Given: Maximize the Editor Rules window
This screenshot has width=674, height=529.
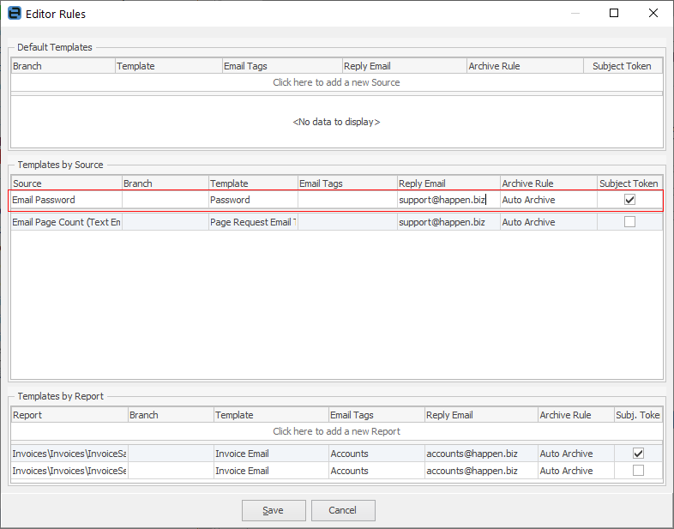Looking at the screenshot, I should pyautogui.click(x=614, y=14).
